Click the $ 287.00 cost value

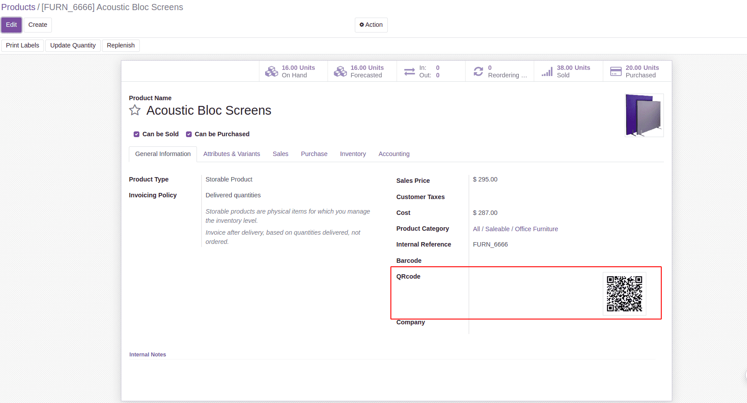[485, 213]
